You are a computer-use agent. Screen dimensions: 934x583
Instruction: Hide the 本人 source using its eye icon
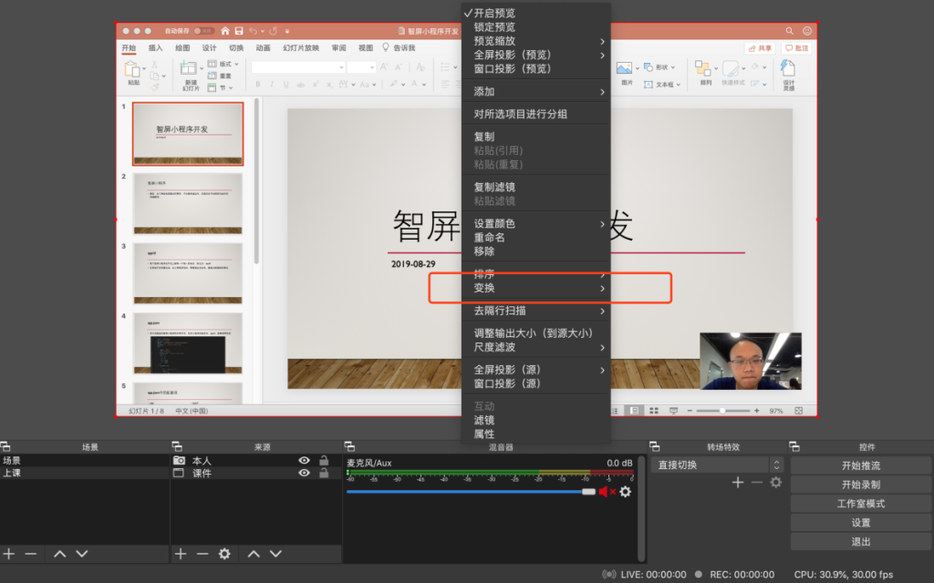pos(305,461)
